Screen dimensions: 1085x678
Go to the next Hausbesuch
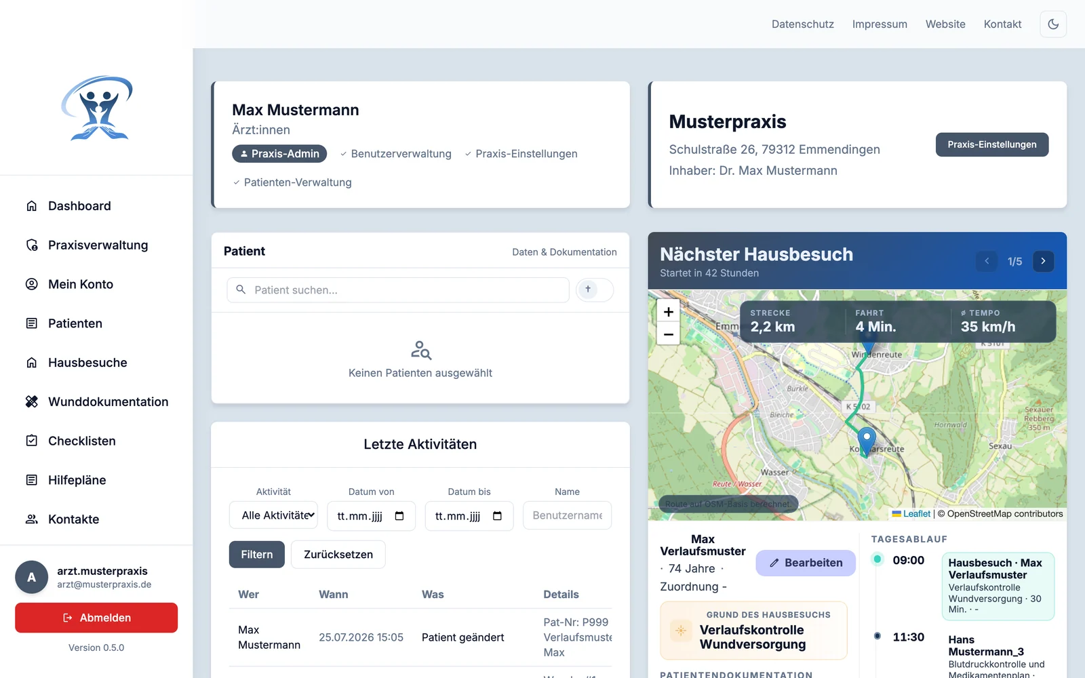tap(1043, 261)
